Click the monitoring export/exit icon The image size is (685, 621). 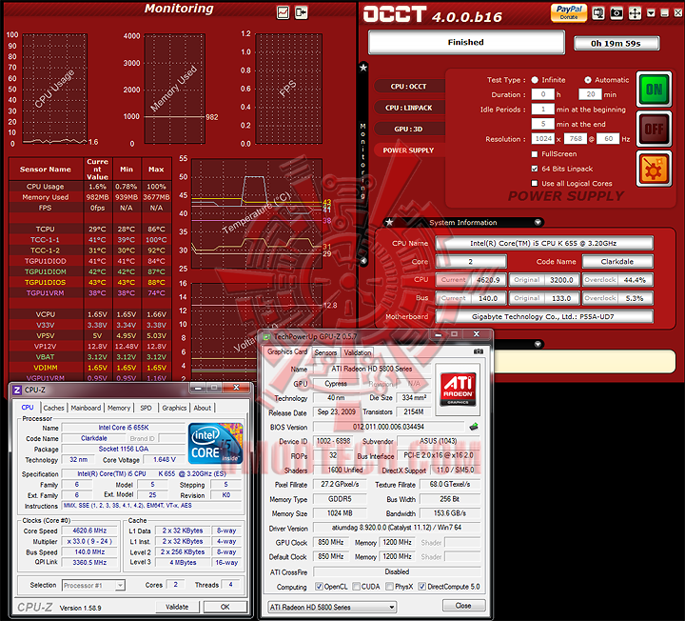pos(301,12)
